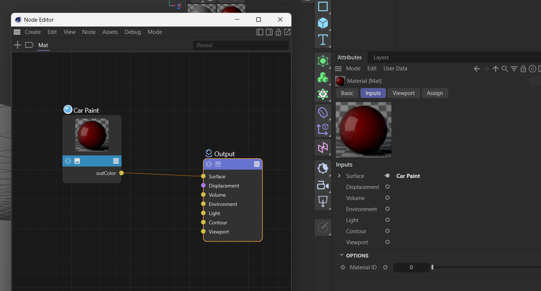The image size is (541, 291).
Task: Open the Node Editor in new window
Action: [x=287, y=32]
